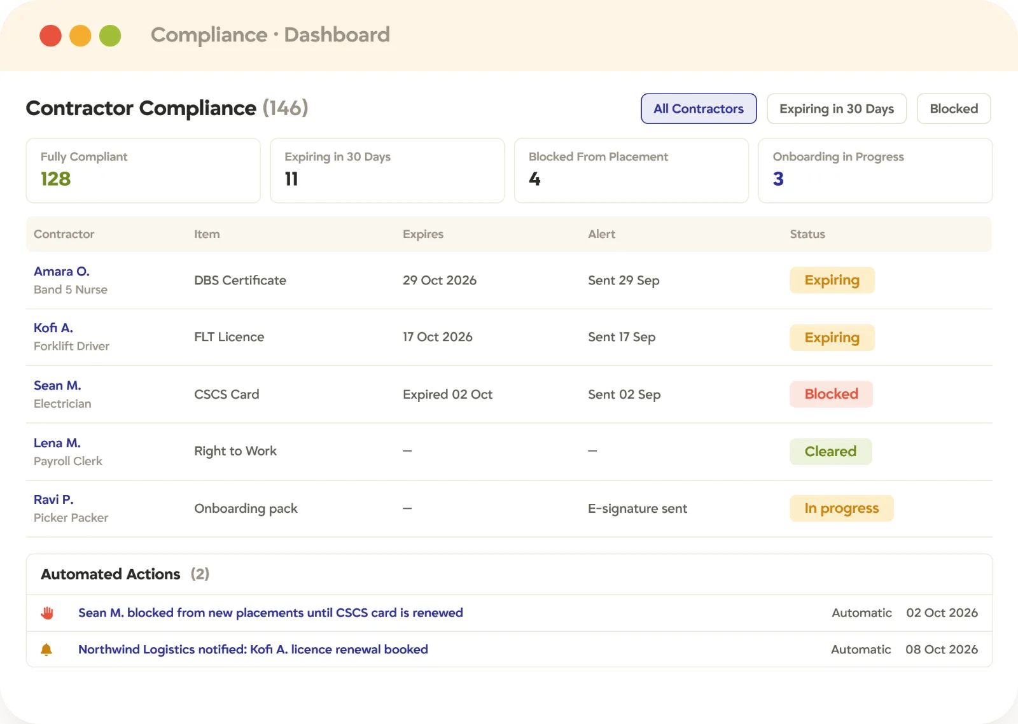Select the All Contractors filter tab
Viewport: 1018px width, 724px height.
coord(699,109)
